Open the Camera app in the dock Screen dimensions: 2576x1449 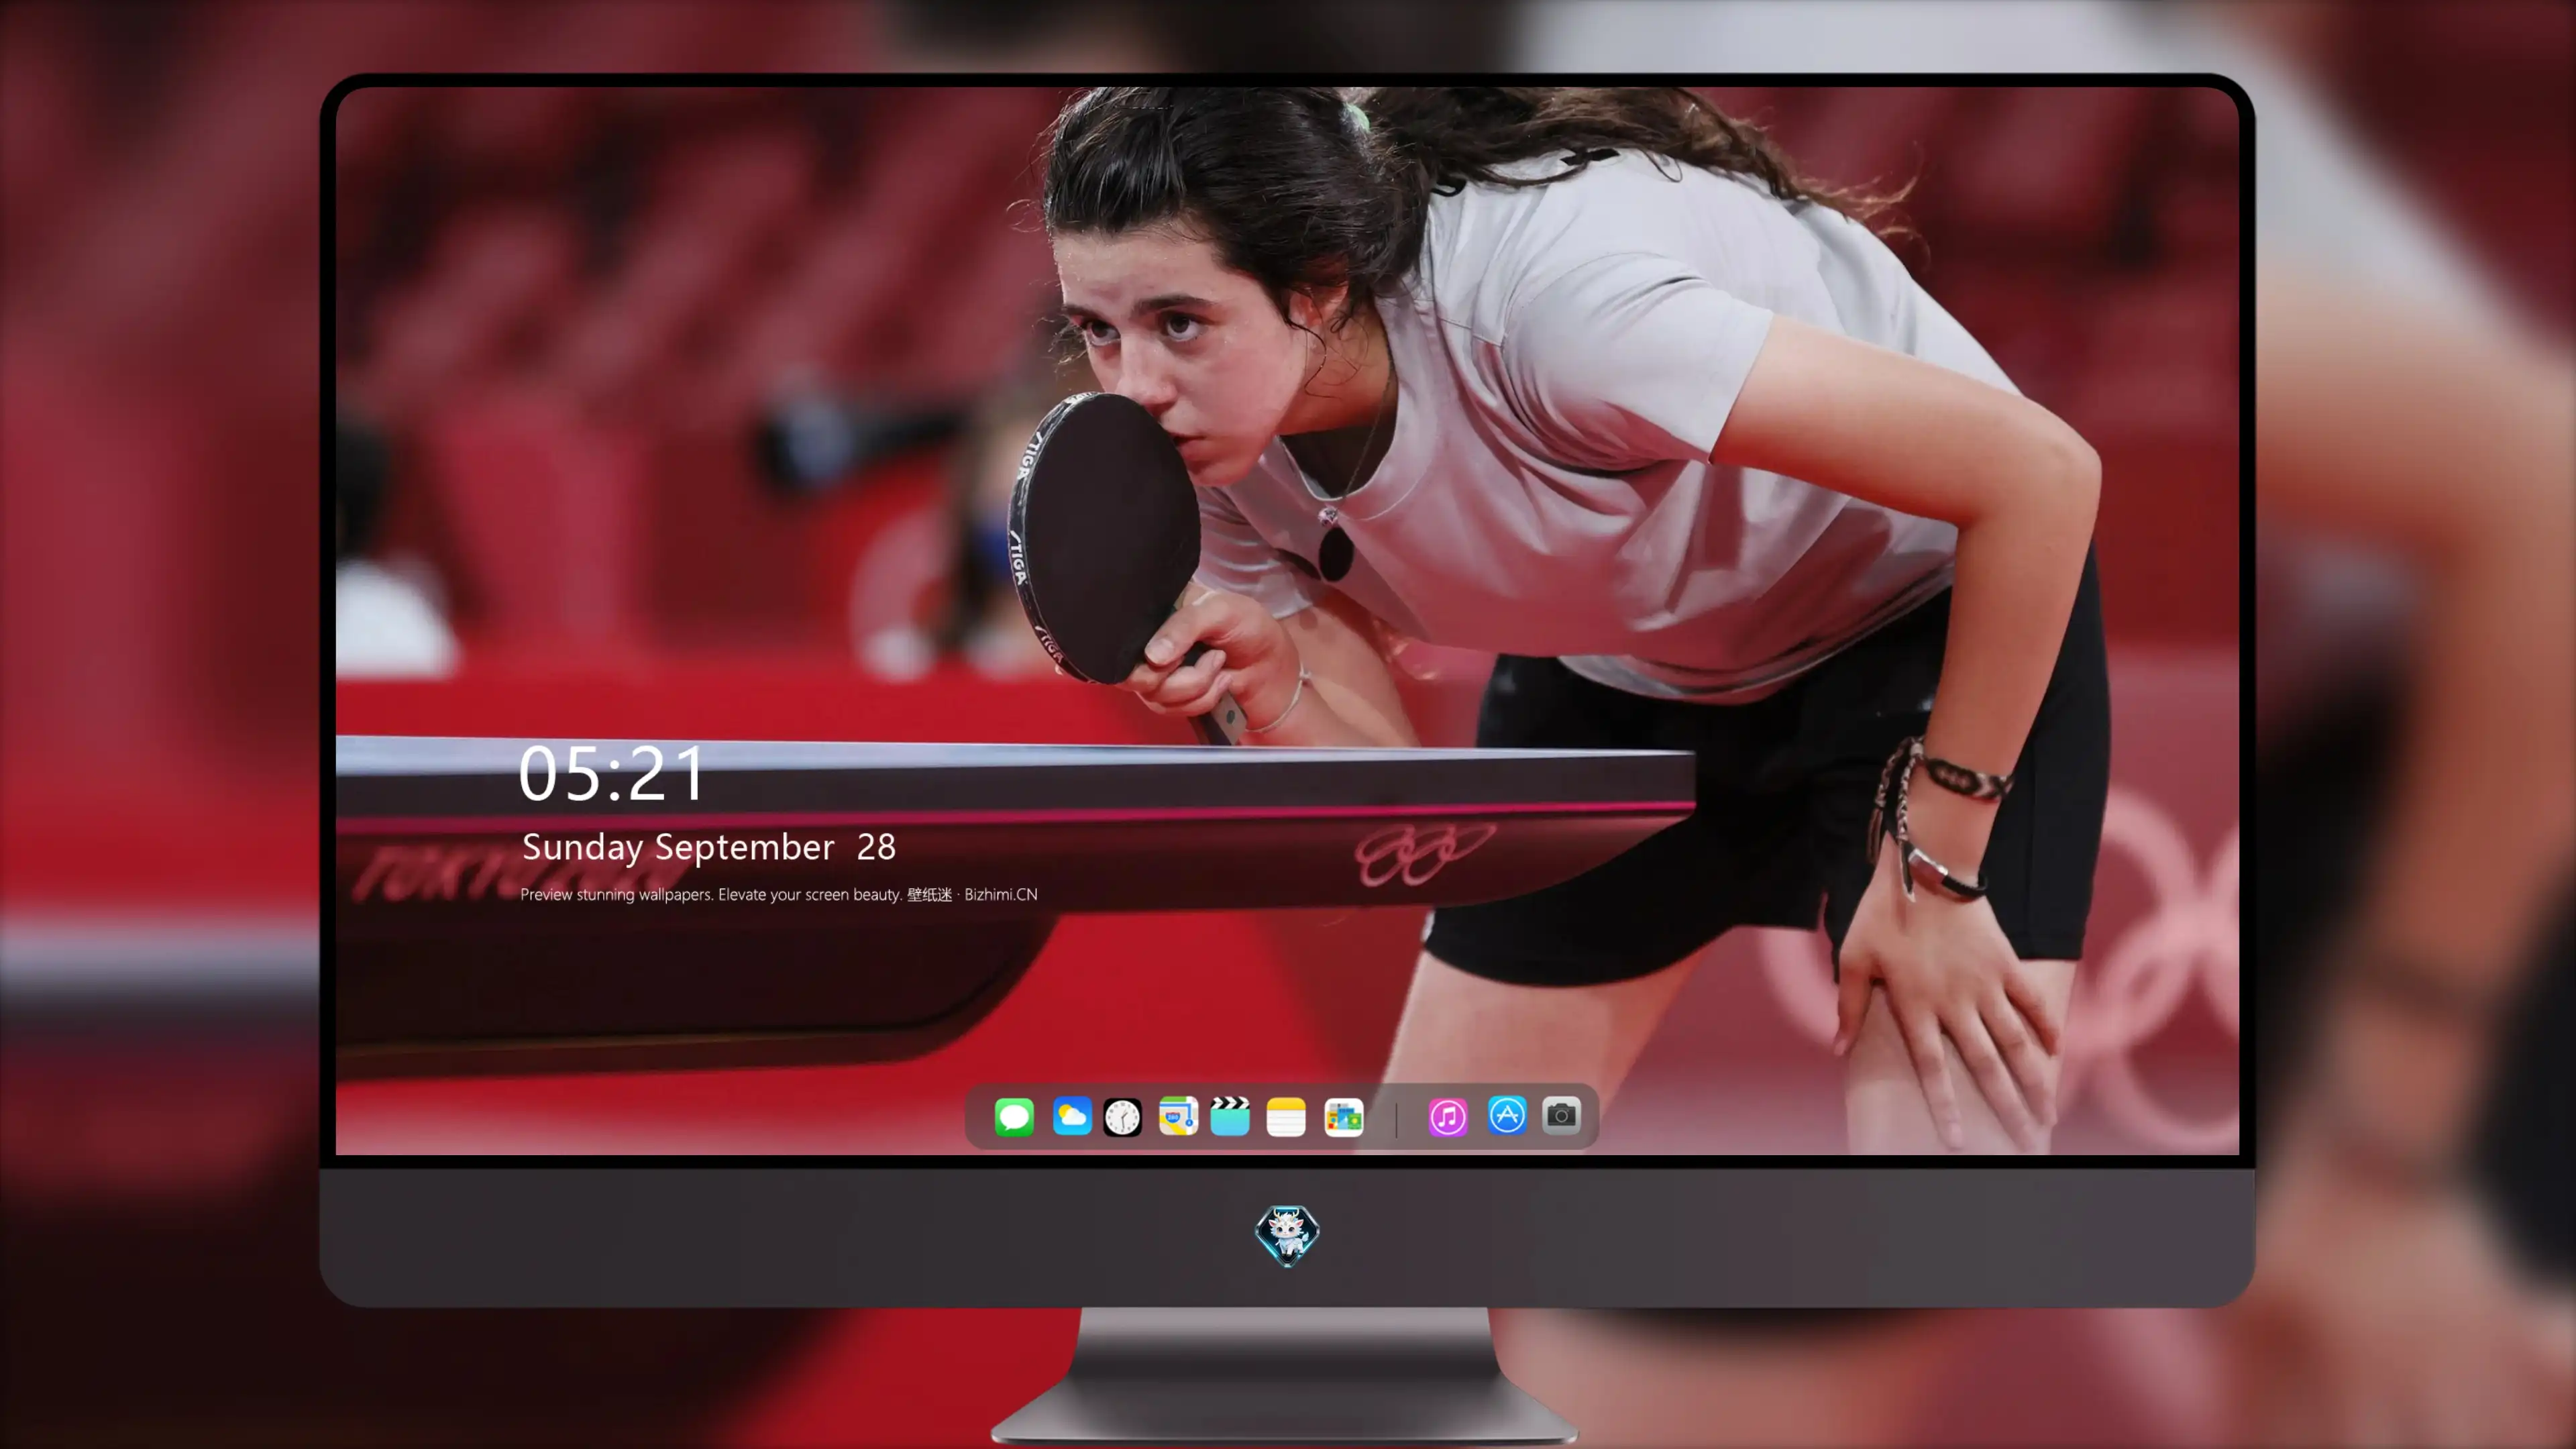point(1561,1115)
